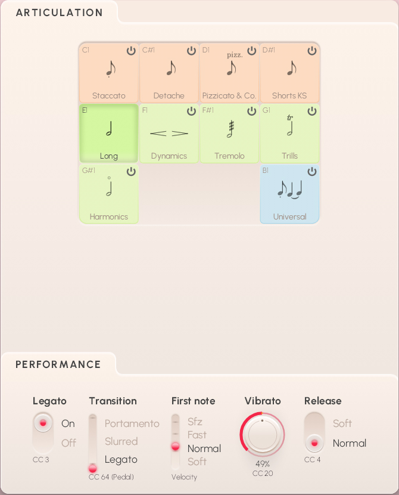The image size is (399, 495).
Task: Click the Staccato articulation note icon
Action: 110,69
